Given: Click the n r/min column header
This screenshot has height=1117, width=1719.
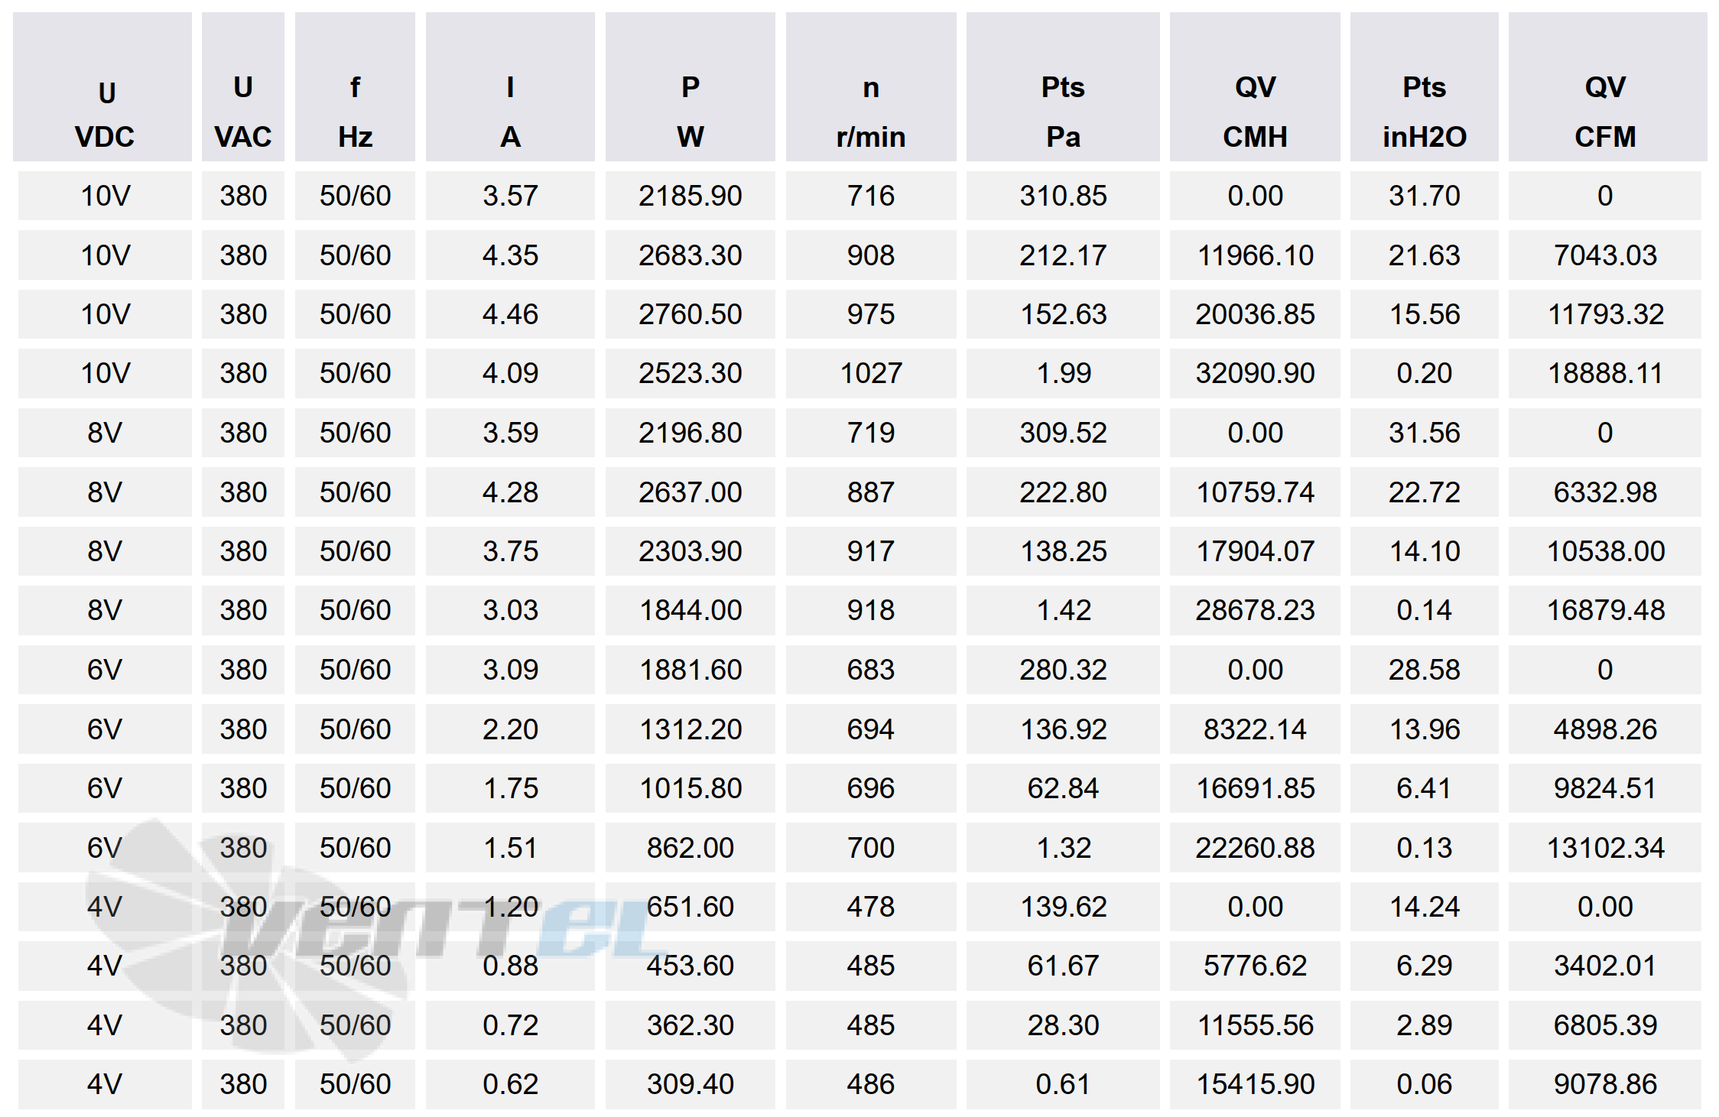Looking at the screenshot, I should 871,86.
